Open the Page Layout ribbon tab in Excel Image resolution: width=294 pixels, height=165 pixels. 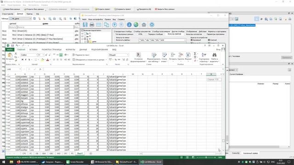point(51,49)
